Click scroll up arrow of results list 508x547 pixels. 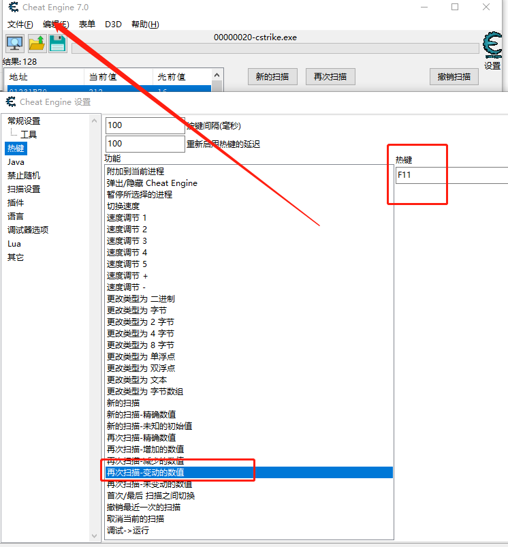(x=217, y=75)
